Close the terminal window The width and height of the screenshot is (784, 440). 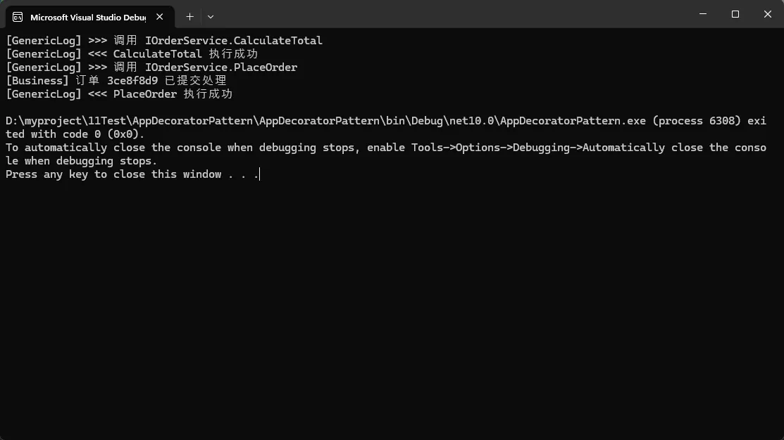(x=767, y=14)
